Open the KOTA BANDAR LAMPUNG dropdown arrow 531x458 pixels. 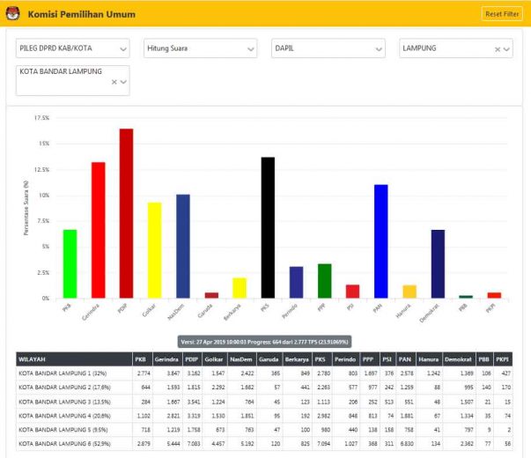pos(123,82)
